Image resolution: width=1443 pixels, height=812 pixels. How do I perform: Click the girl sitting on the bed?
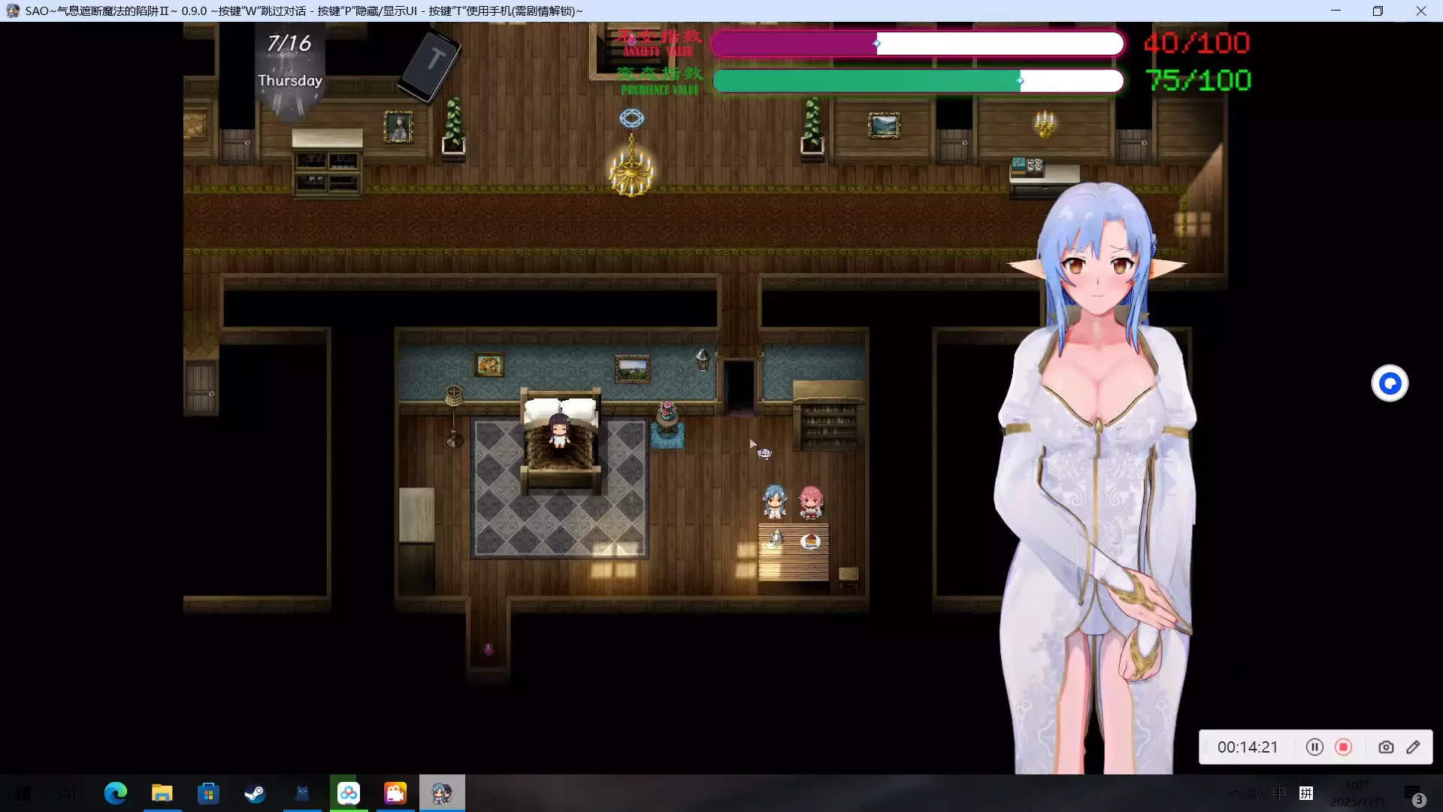click(x=558, y=430)
